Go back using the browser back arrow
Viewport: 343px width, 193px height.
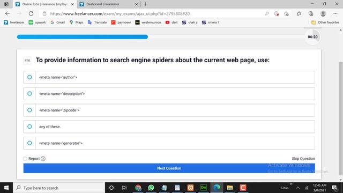tap(8, 13)
